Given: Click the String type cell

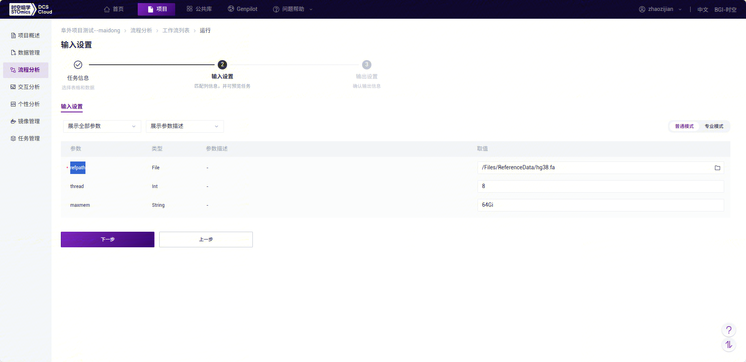Looking at the screenshot, I should click(158, 205).
